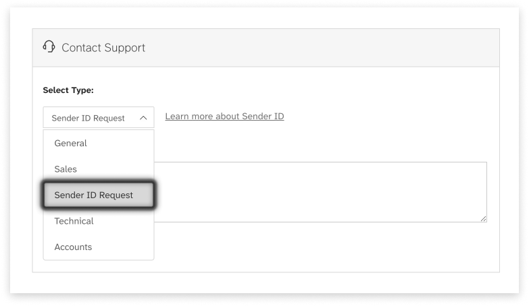
Task: Click the Sender ID Request combo box
Action: coord(98,118)
